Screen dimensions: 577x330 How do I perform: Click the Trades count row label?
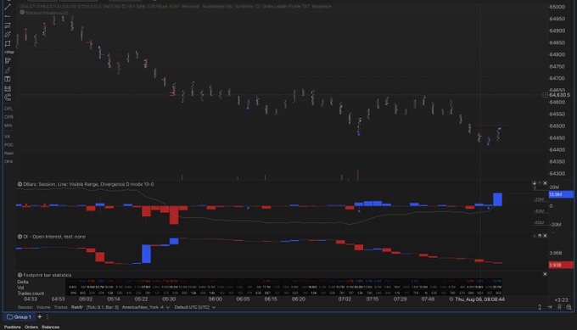coord(31,294)
